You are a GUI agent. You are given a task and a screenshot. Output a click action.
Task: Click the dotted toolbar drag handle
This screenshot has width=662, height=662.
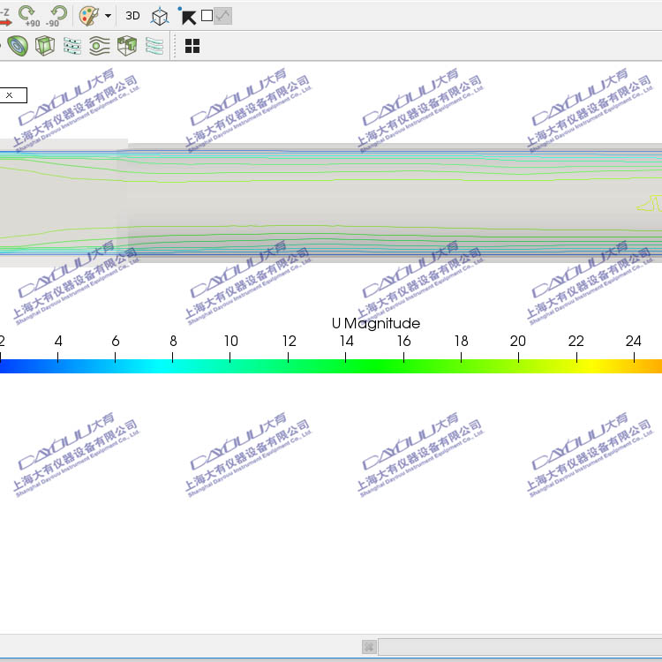pos(175,46)
